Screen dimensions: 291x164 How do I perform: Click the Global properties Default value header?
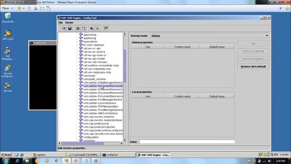217,47
